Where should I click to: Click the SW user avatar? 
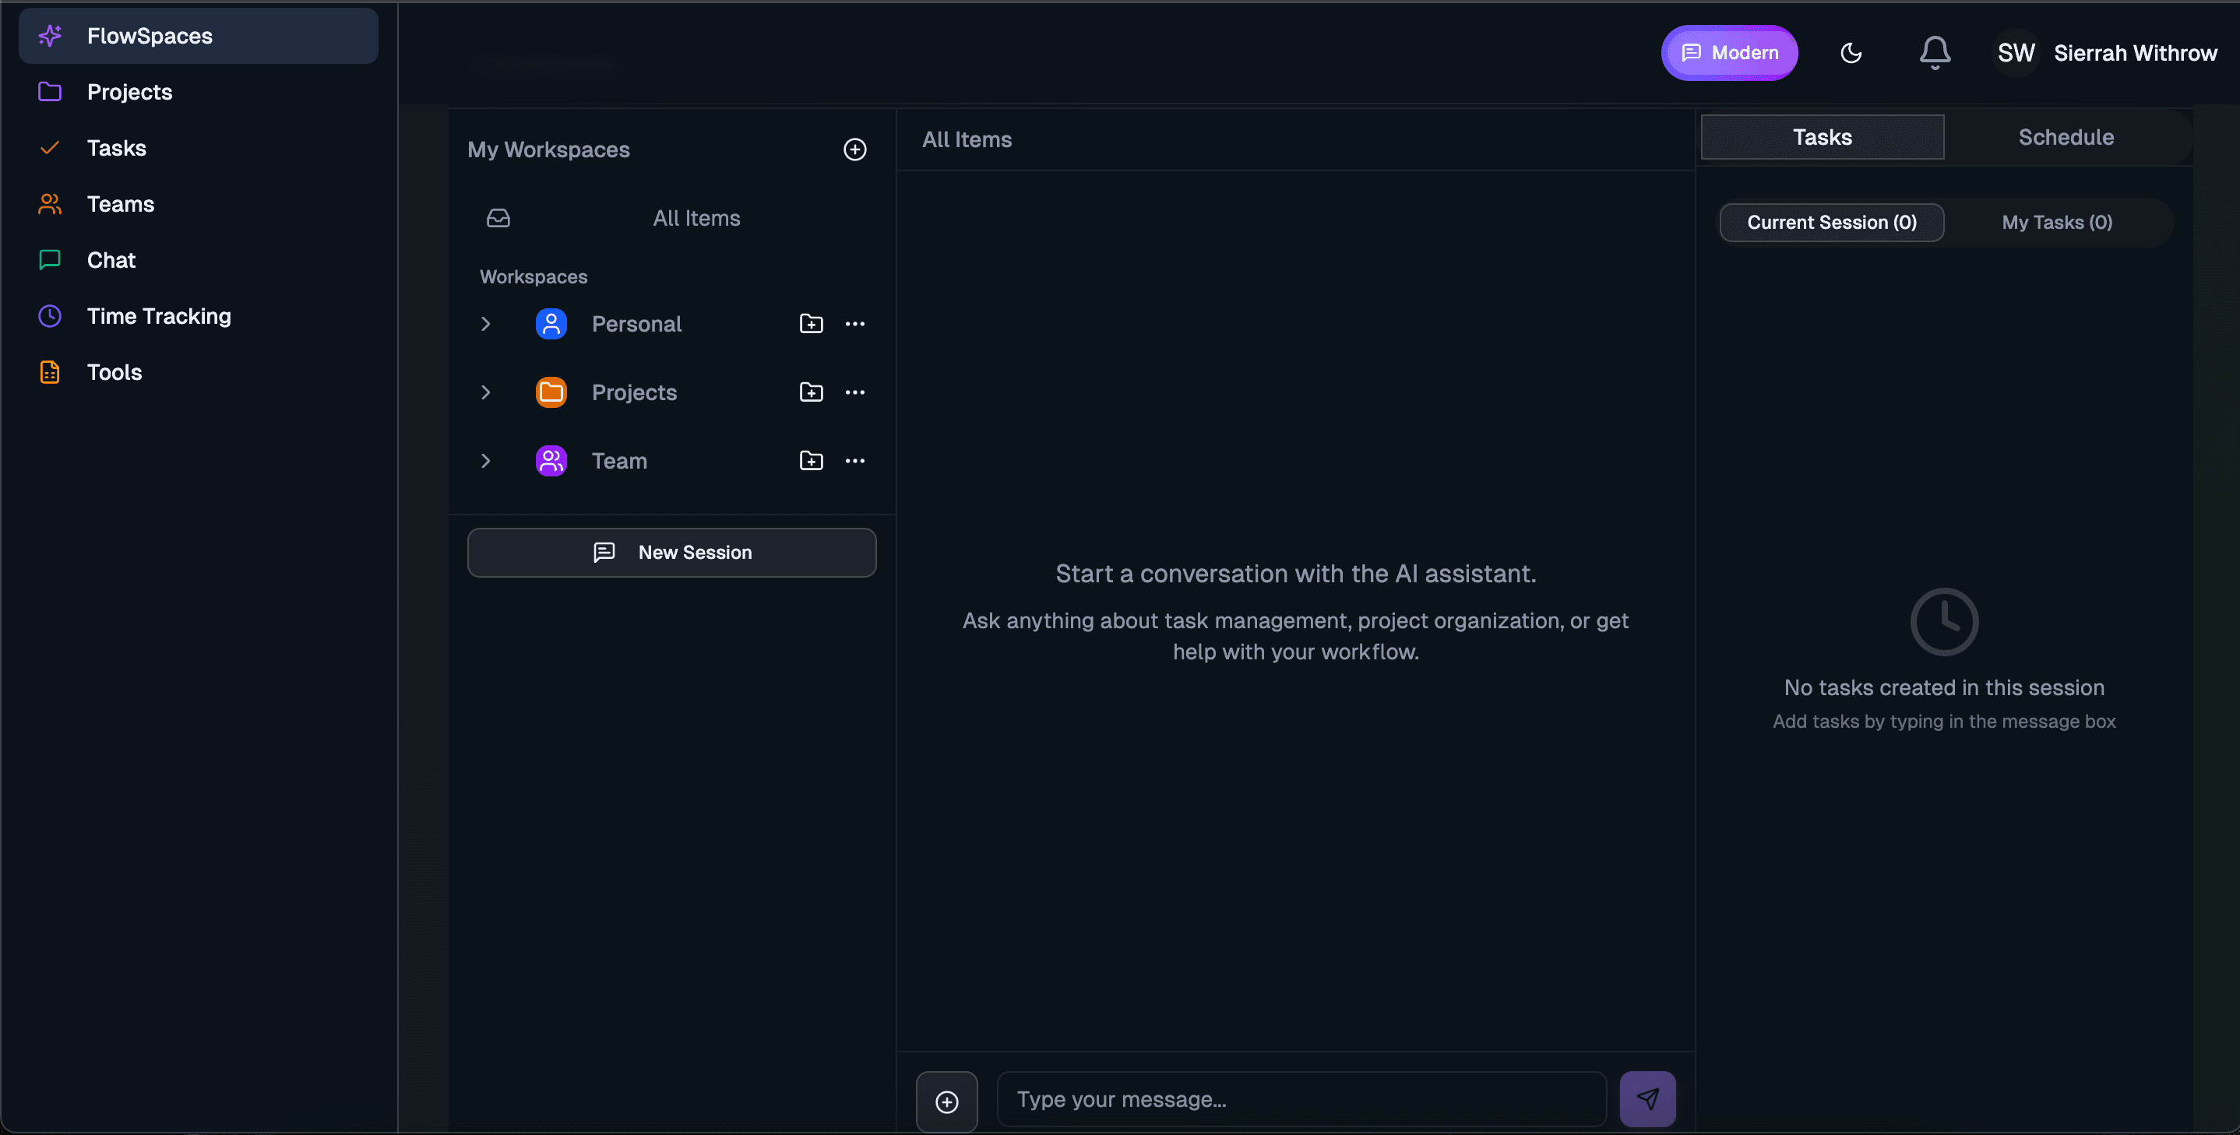[x=2016, y=53]
